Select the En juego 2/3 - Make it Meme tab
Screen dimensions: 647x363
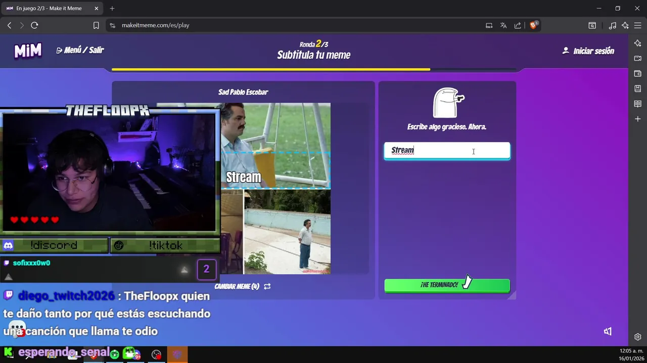tap(53, 9)
